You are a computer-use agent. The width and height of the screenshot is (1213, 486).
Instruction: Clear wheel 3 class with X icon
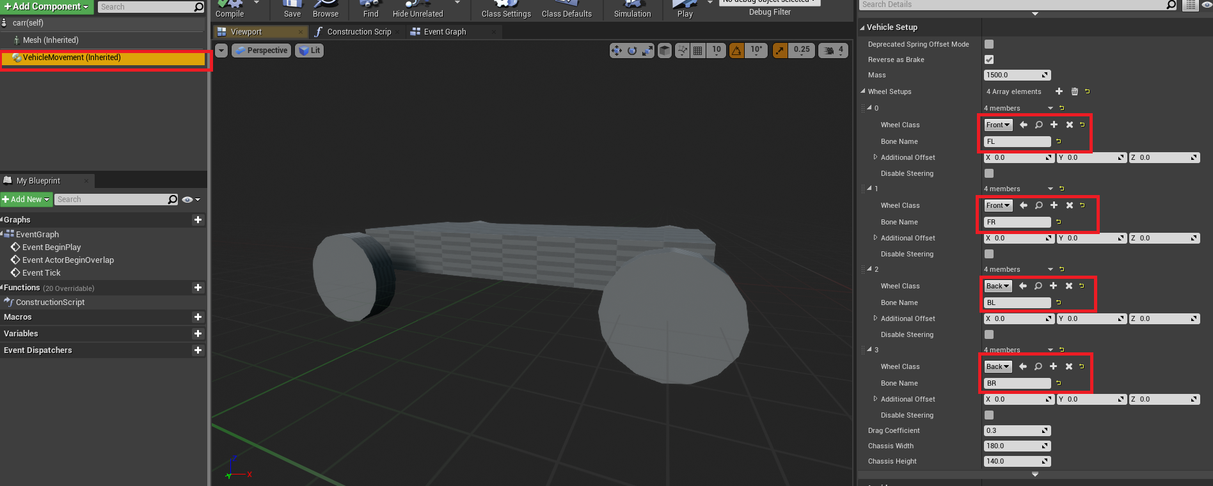point(1068,366)
